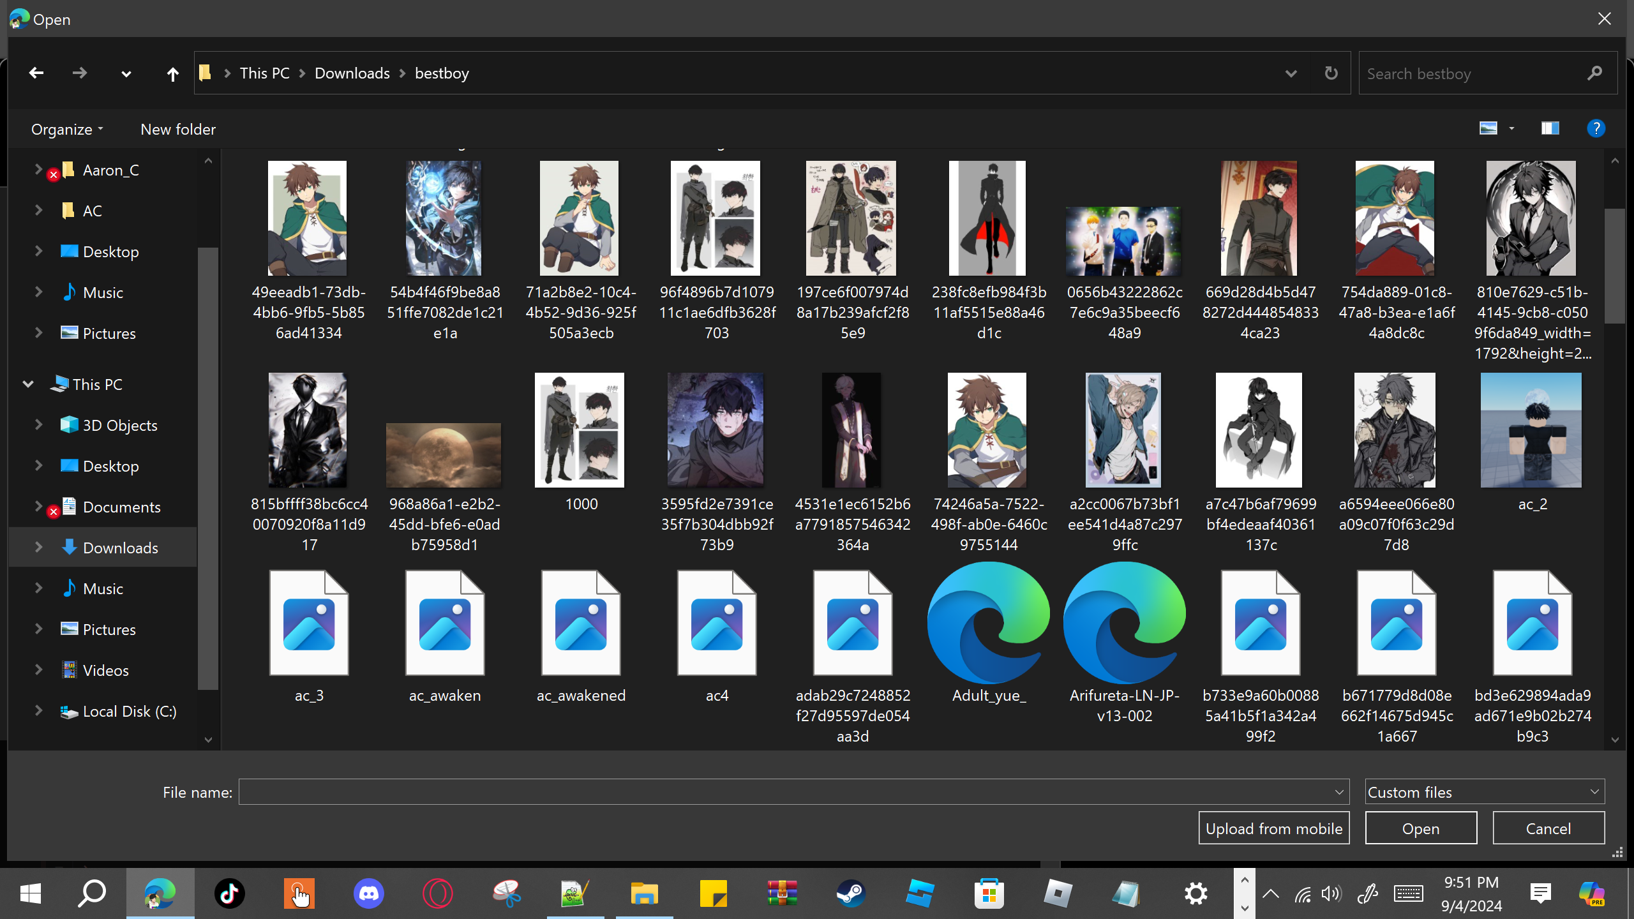Open the Help question mark icon

[1596, 129]
